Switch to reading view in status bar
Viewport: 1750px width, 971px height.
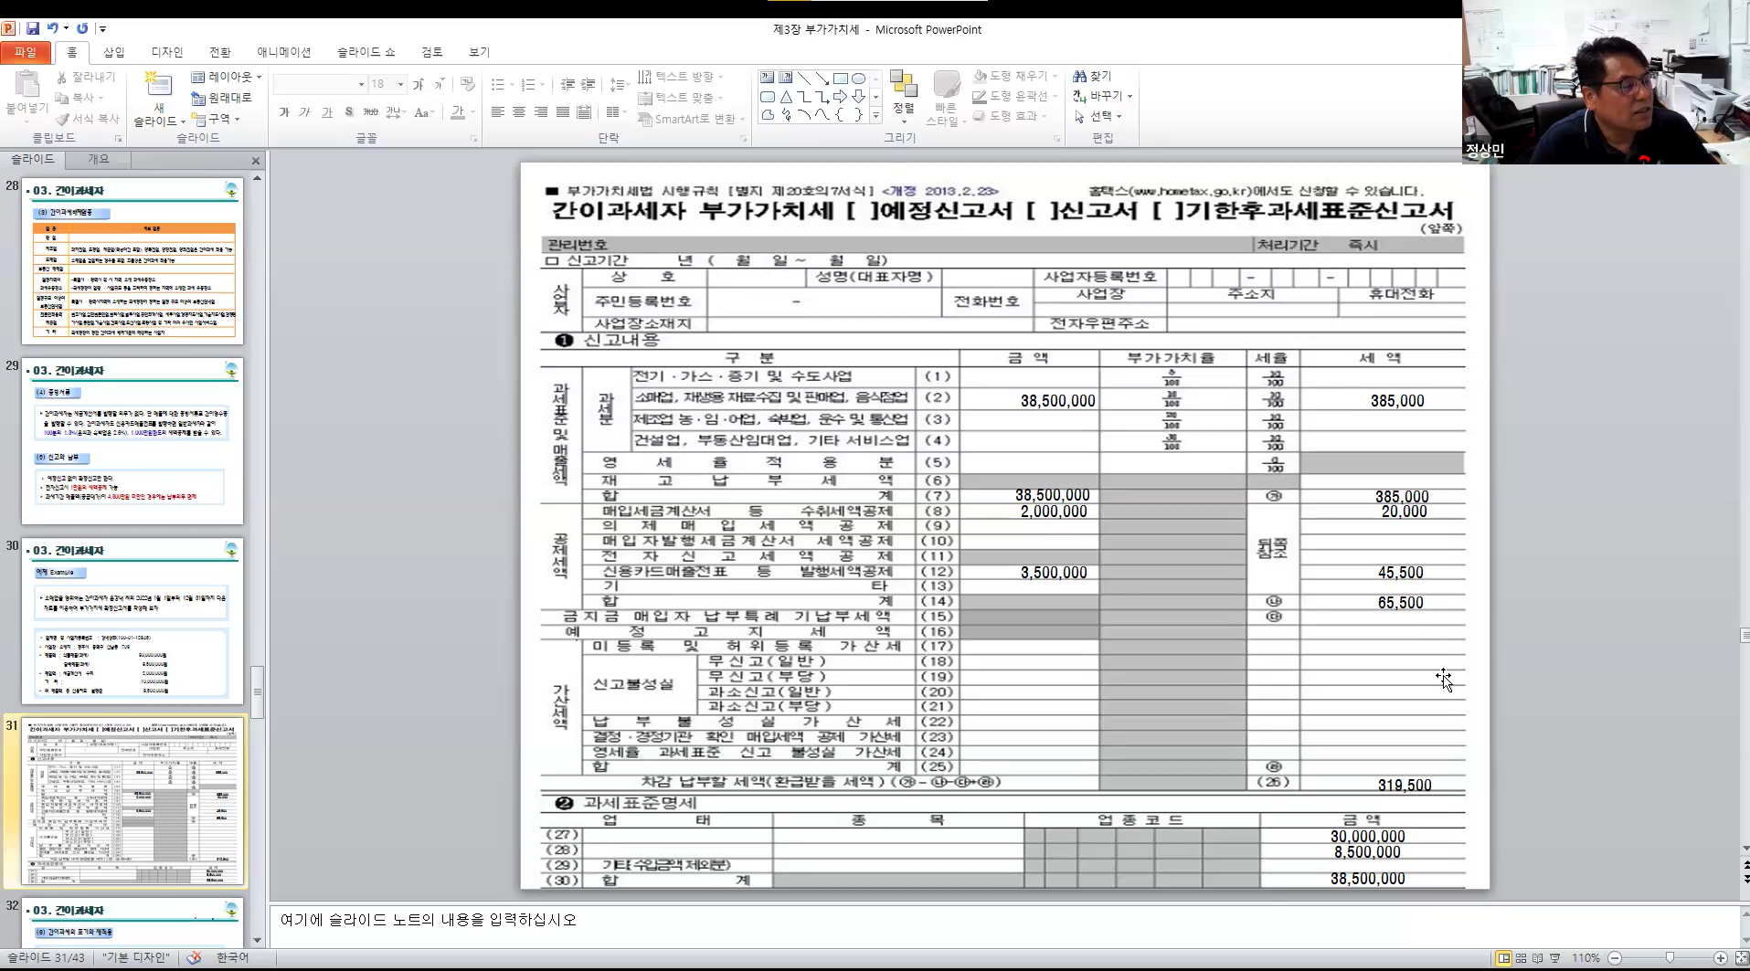coord(1538,958)
